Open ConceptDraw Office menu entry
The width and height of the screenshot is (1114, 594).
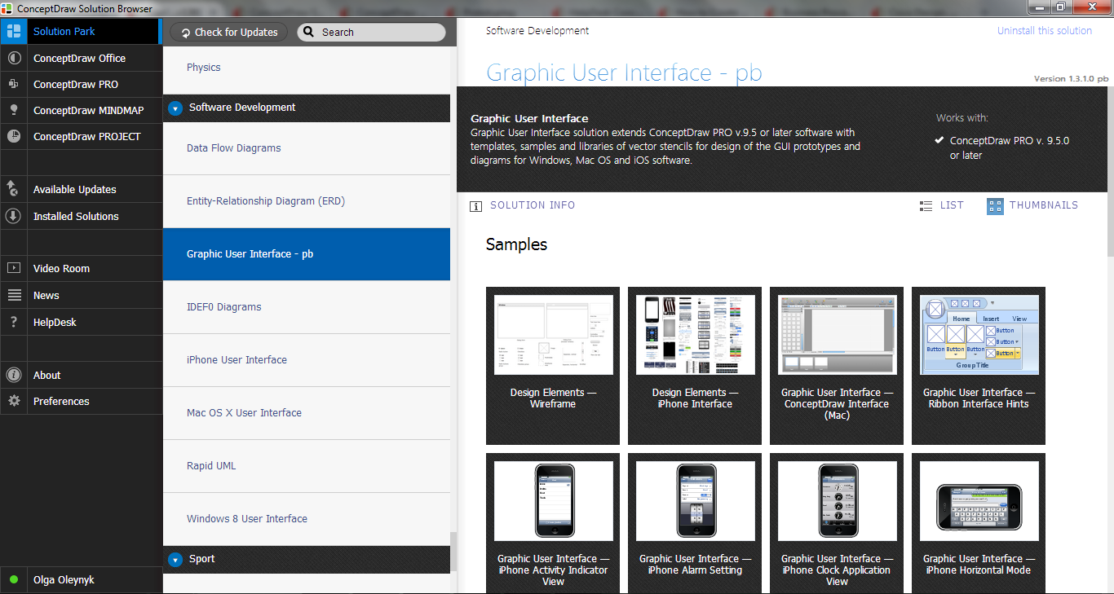(80, 58)
